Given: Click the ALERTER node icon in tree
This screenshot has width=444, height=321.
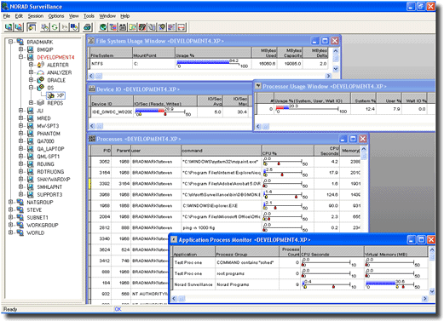Looking at the screenshot, I should 41,65.
